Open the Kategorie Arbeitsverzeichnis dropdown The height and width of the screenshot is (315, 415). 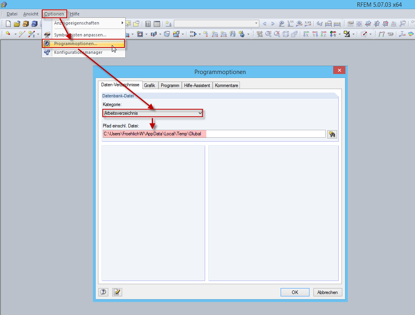(153, 113)
